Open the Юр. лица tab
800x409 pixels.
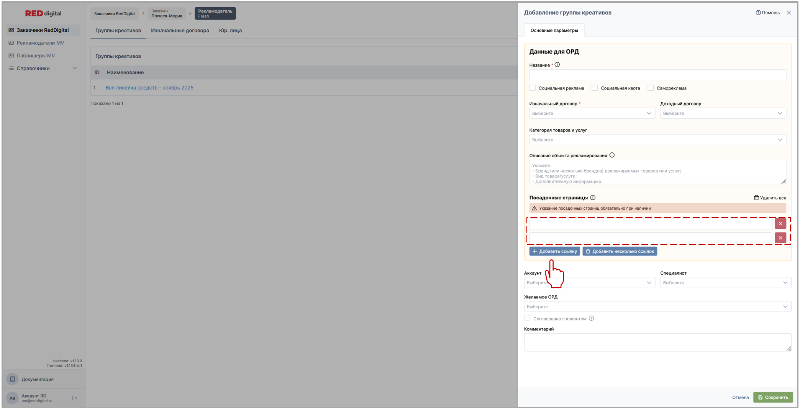[230, 31]
